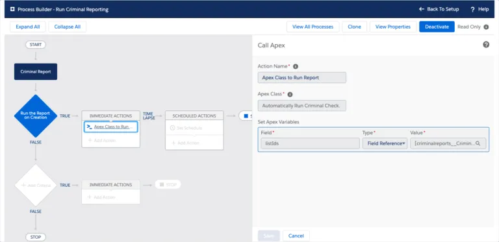Click the Help text link in header
This screenshot has height=242, width=499.
[x=483, y=9]
